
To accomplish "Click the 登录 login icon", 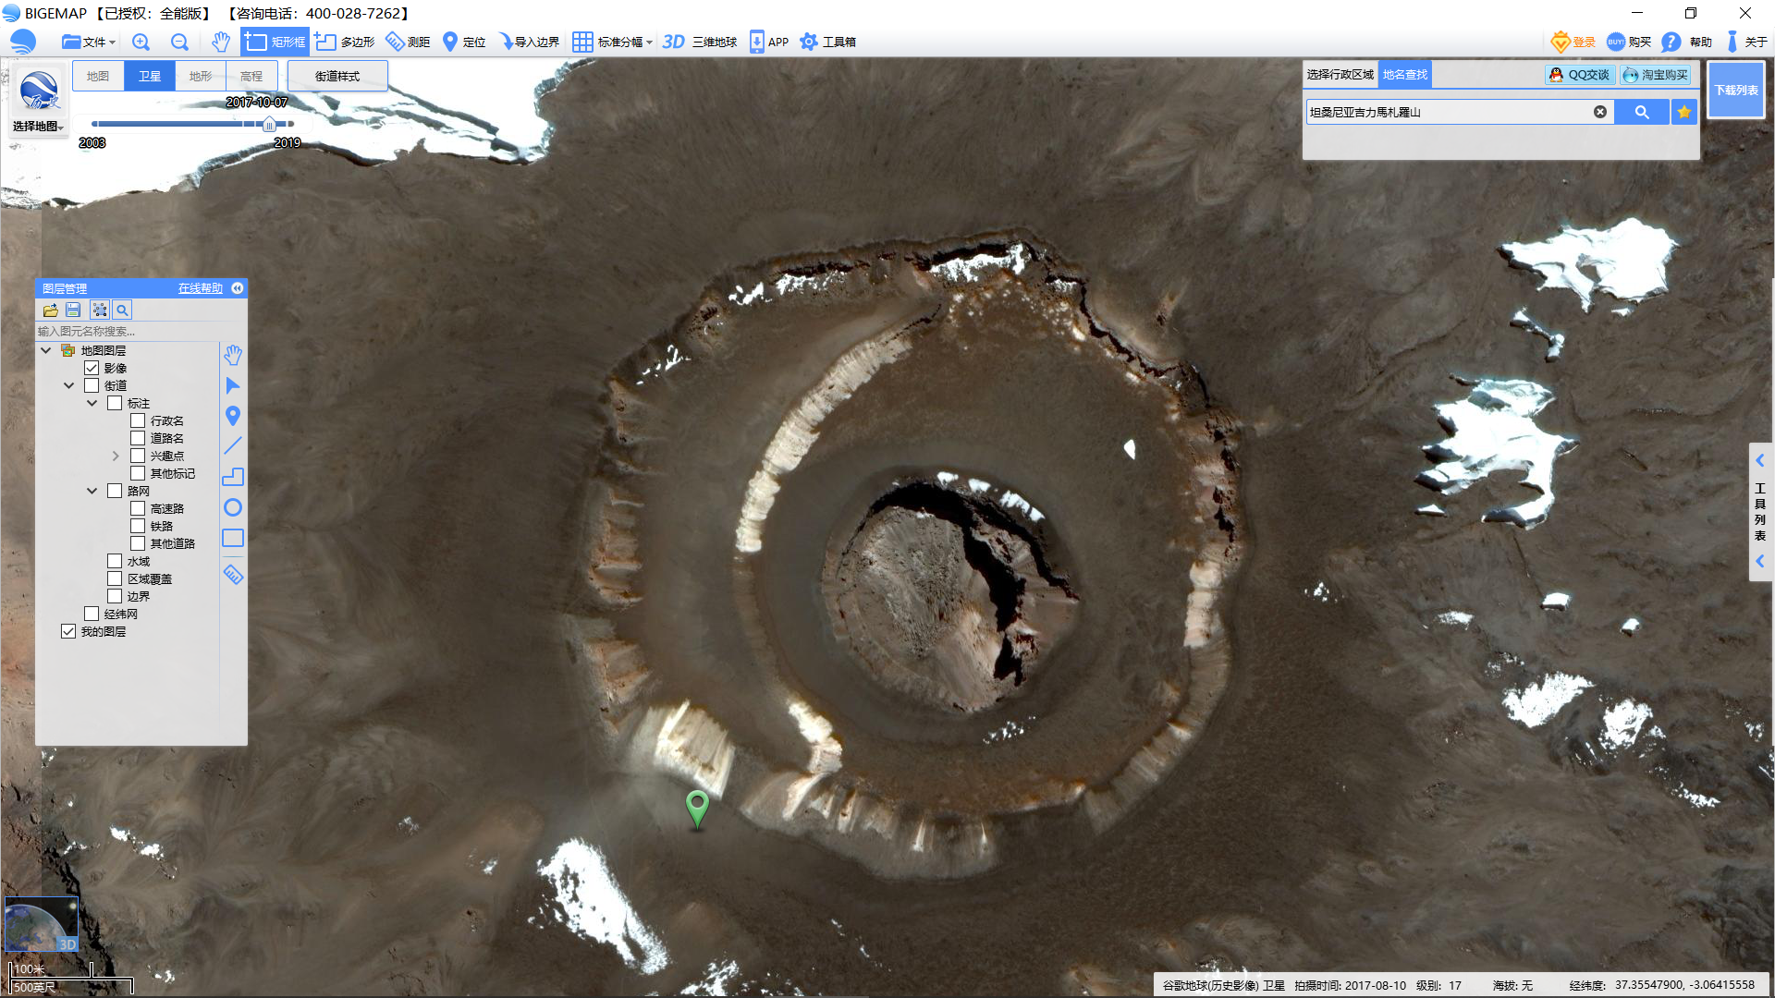I will pyautogui.click(x=1561, y=42).
